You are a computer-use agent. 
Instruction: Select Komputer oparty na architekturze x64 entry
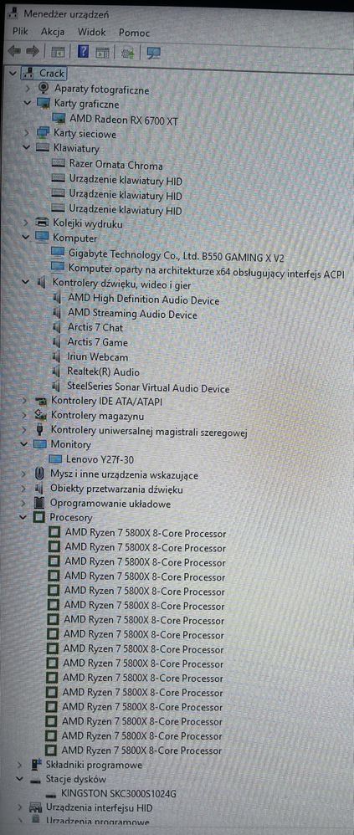(x=207, y=273)
